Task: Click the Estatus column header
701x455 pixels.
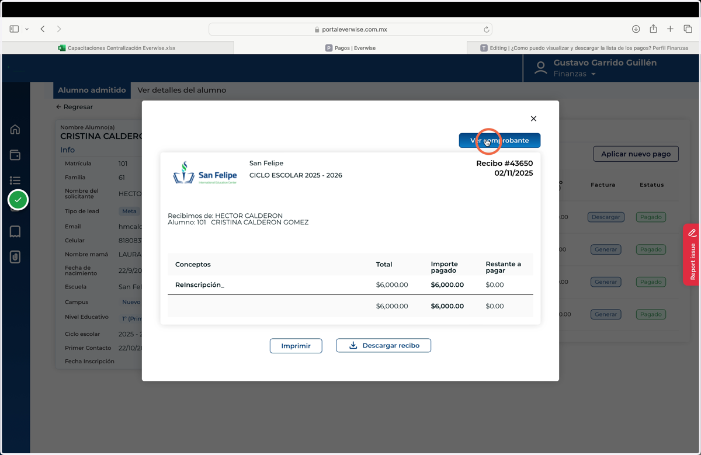Action: [x=651, y=185]
